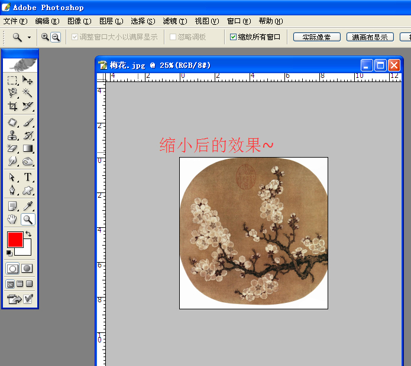Open the 帮助(H) menu
The width and height of the screenshot is (411, 366).
coord(271,21)
